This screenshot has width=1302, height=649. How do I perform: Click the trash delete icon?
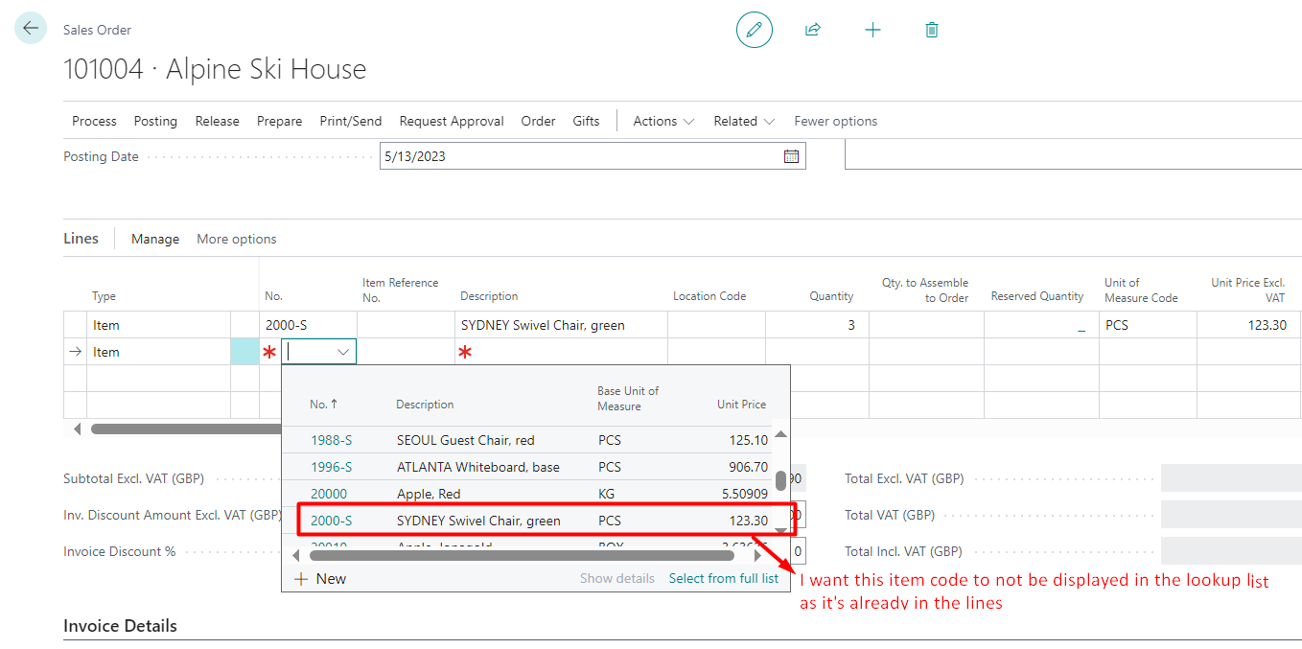932,30
